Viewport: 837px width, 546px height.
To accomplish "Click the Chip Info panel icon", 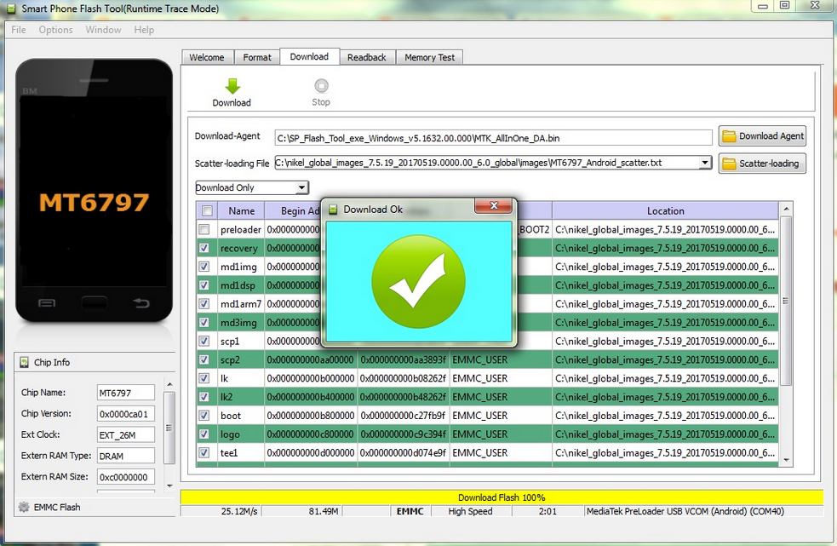I will click(x=24, y=362).
